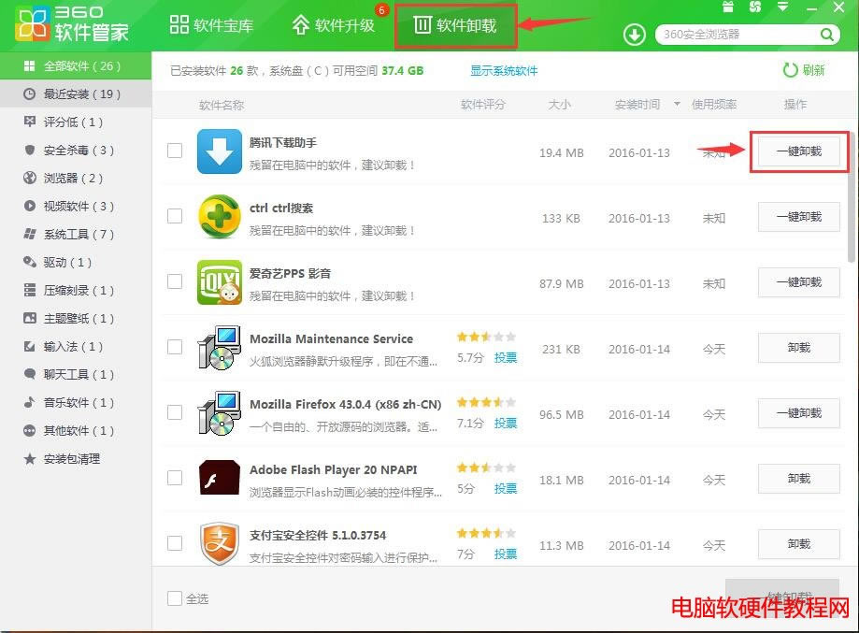
Task: Click the 压缩刻录 category icon
Action: coord(30,290)
